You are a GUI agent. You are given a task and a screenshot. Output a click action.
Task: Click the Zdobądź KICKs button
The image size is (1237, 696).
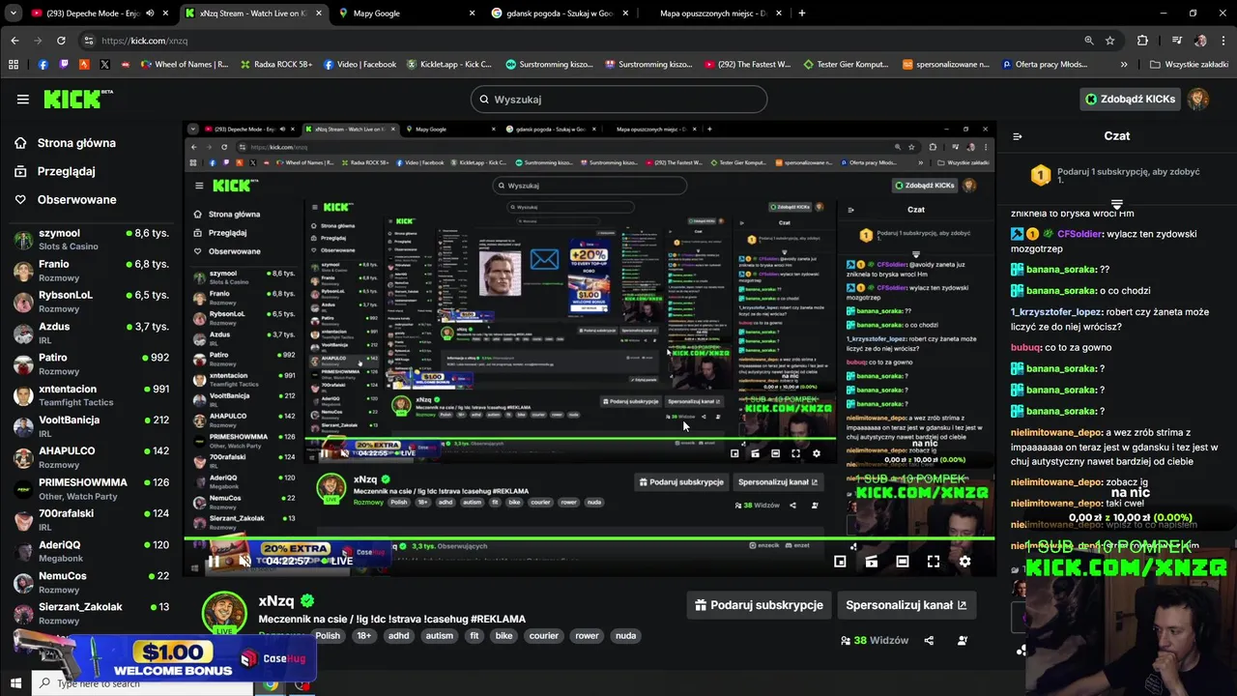coord(1130,99)
